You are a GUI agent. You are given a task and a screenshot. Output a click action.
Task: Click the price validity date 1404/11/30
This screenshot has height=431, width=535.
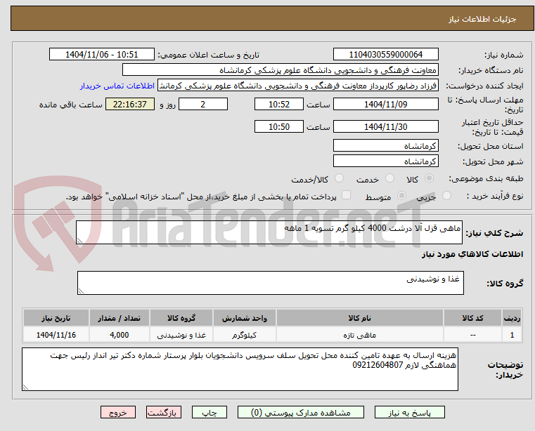click(385, 127)
